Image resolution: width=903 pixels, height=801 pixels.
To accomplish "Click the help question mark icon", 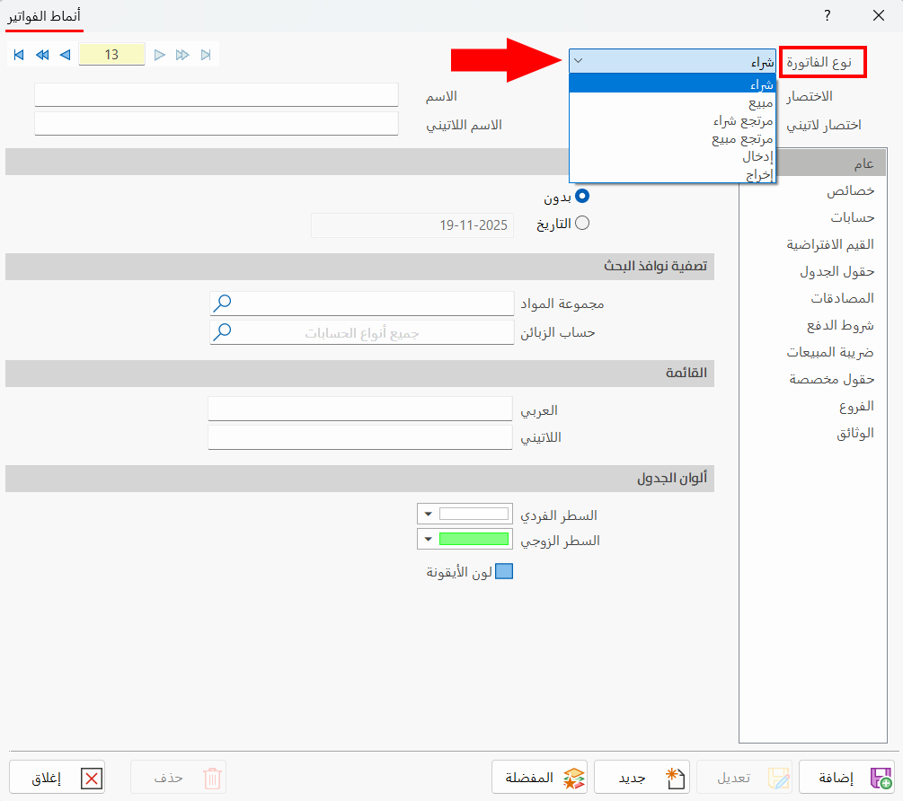I will pos(826,15).
